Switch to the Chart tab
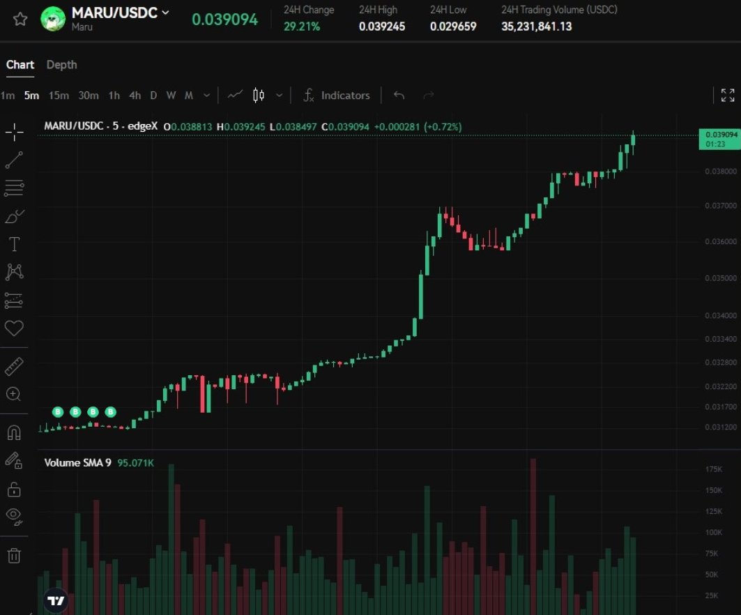This screenshot has width=741, height=615. tap(20, 65)
